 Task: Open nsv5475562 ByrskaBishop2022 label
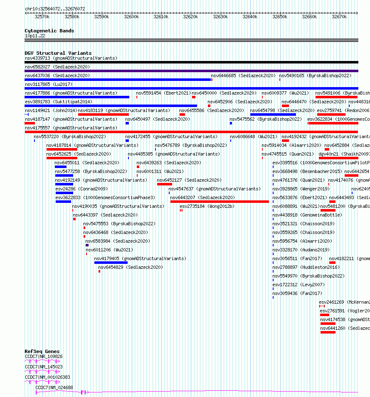266,119
